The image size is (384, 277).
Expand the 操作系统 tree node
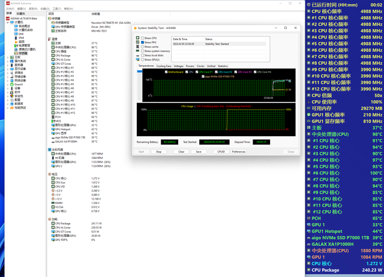(7, 60)
